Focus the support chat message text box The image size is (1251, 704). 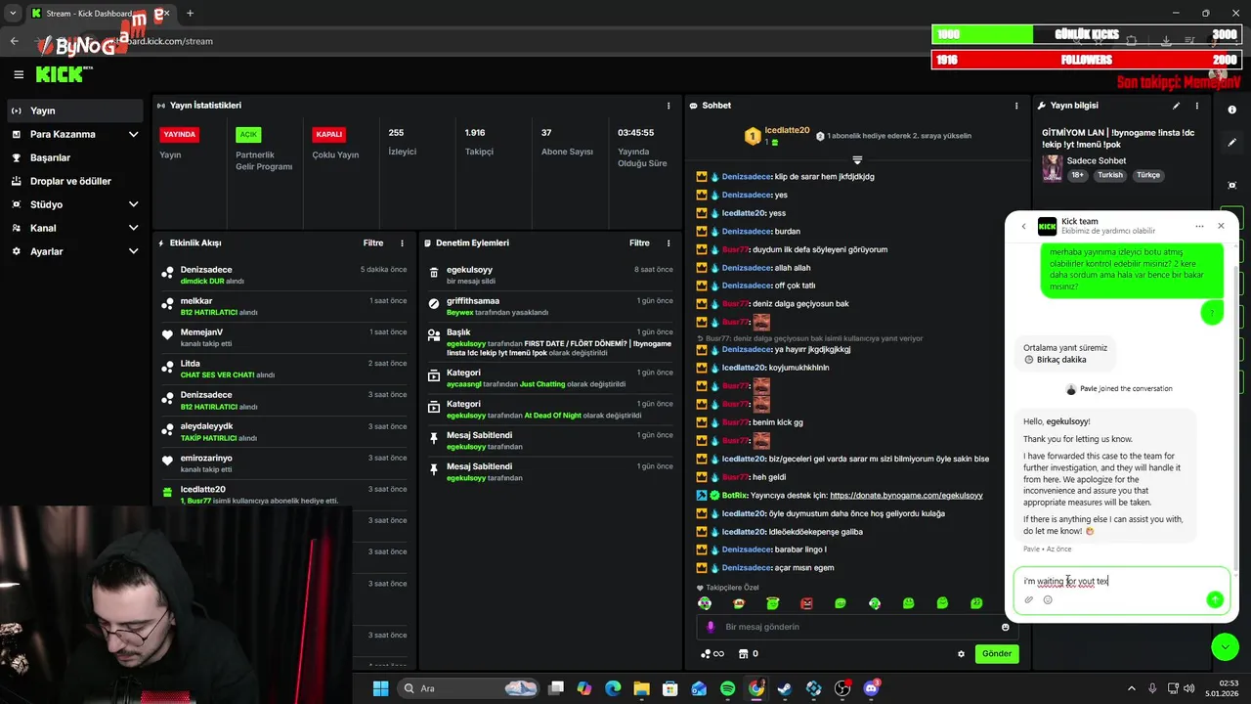point(1121,581)
